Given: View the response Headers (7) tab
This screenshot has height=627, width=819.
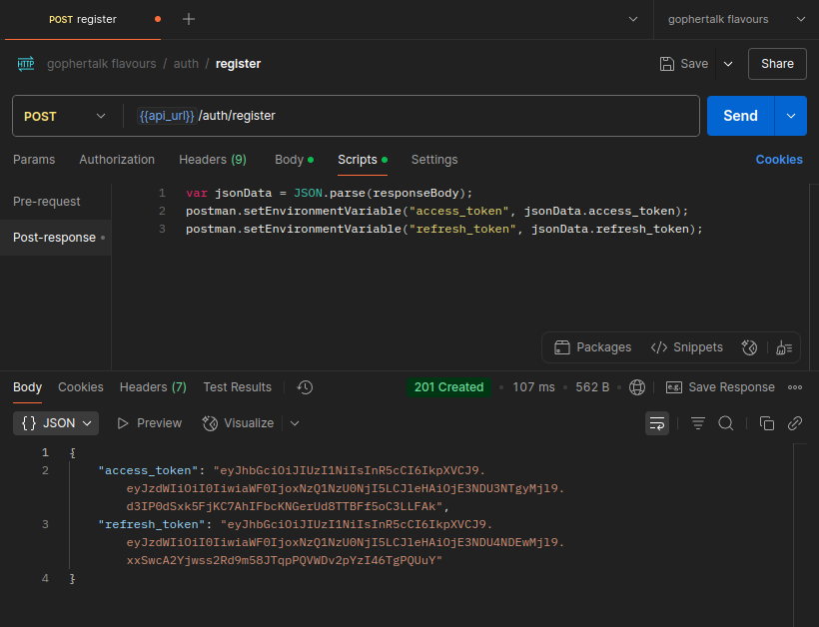Looking at the screenshot, I should (153, 387).
